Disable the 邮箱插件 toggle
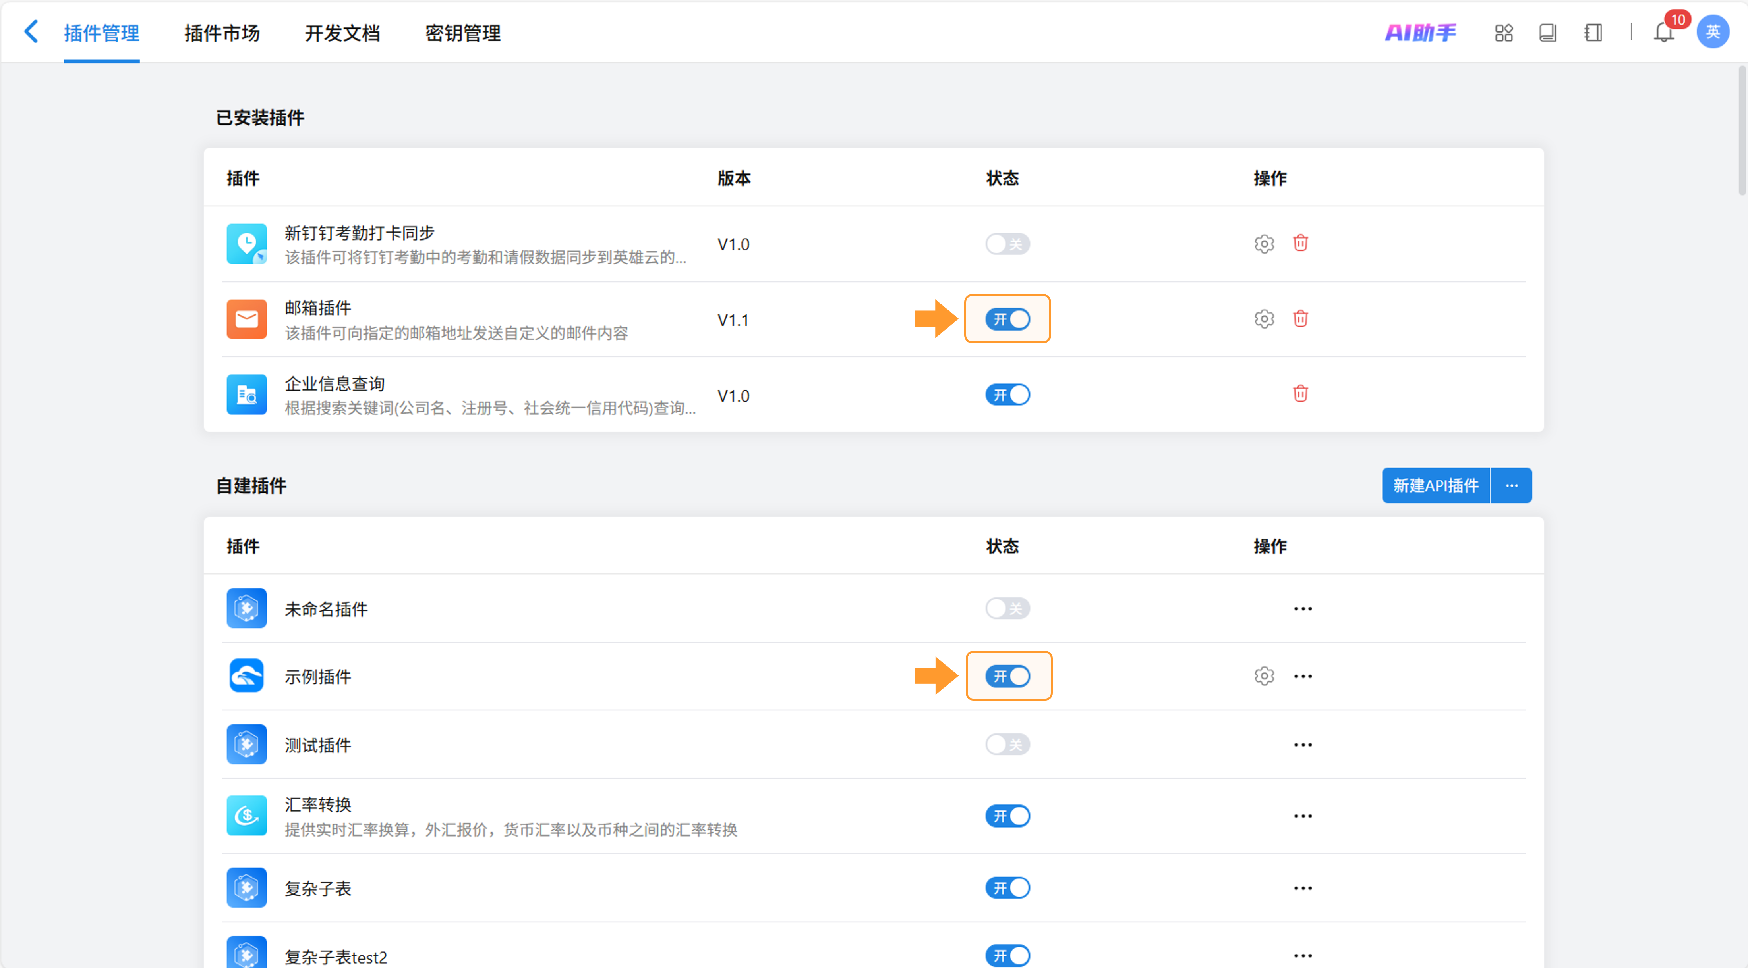Image resolution: width=1748 pixels, height=968 pixels. (1007, 319)
